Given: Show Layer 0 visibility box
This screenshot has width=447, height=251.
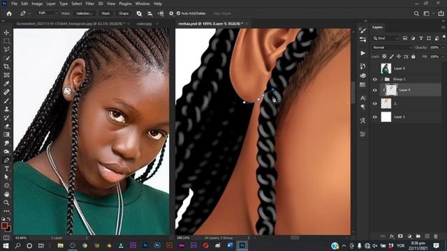Looking at the screenshot, I should click(375, 68).
